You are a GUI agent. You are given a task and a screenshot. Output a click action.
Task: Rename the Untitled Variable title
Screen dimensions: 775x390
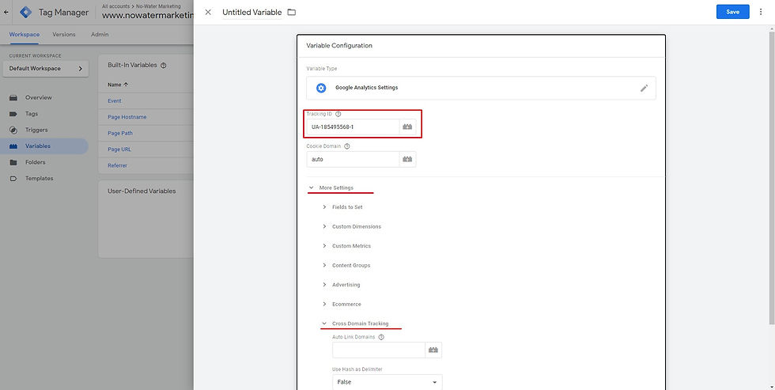click(x=252, y=13)
